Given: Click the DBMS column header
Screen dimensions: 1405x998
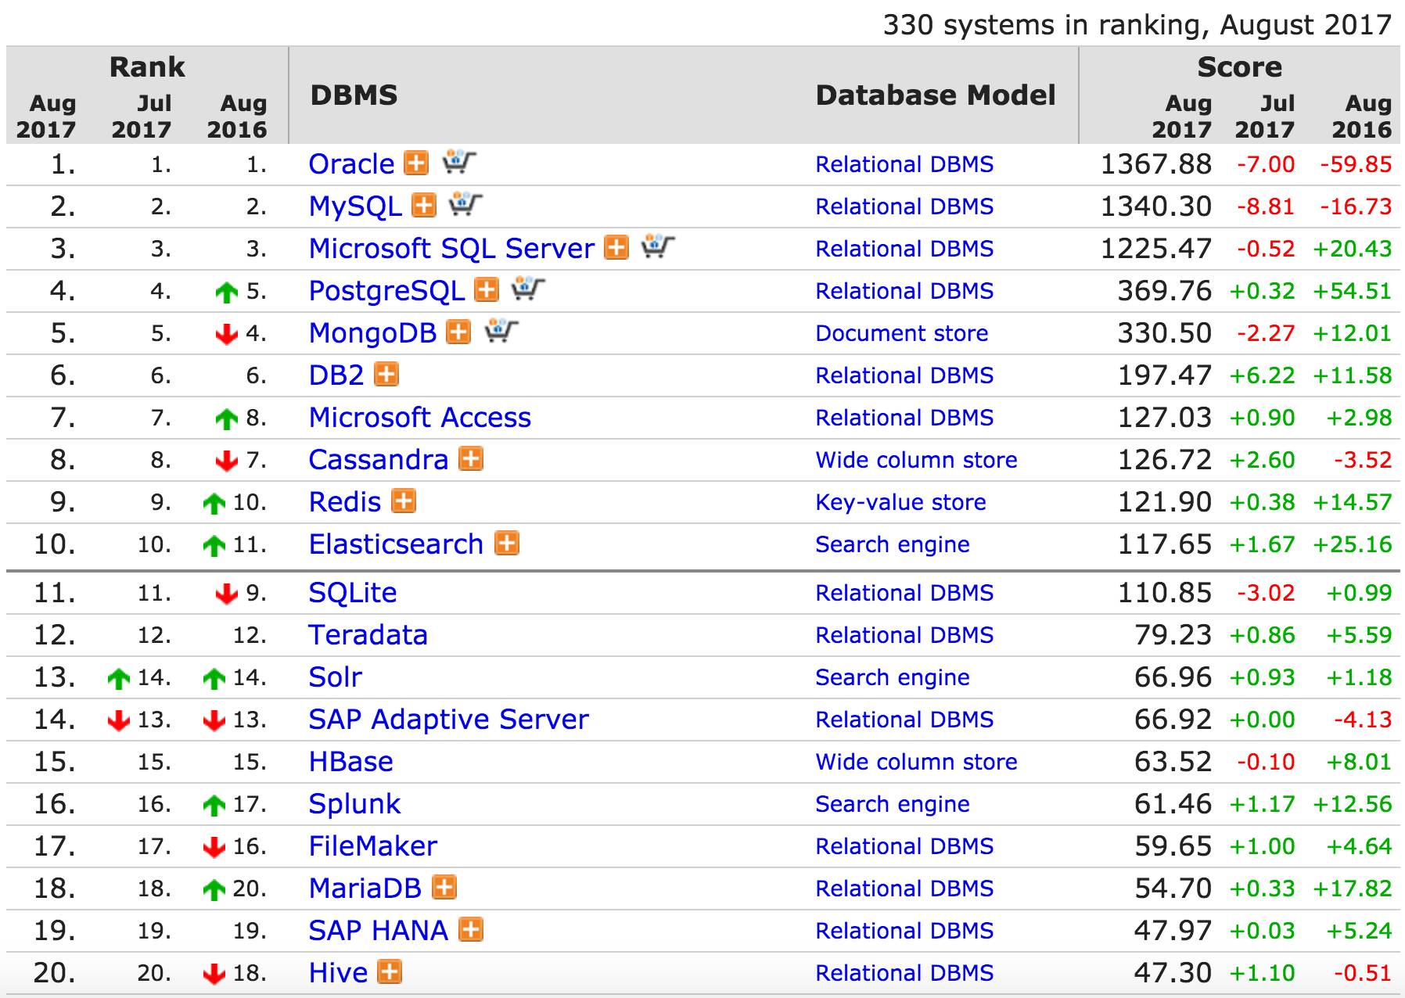Looking at the screenshot, I should point(354,95).
